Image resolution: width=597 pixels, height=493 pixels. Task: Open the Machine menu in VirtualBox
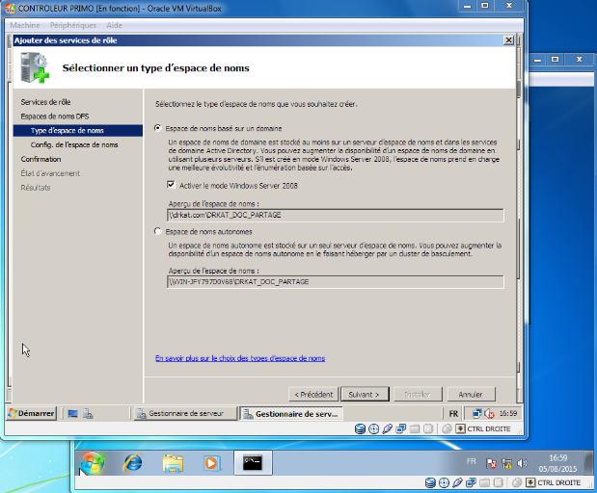point(25,25)
